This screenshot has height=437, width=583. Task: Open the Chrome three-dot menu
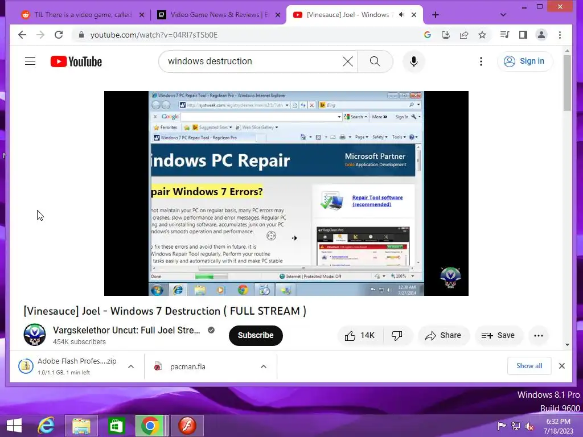(x=560, y=35)
